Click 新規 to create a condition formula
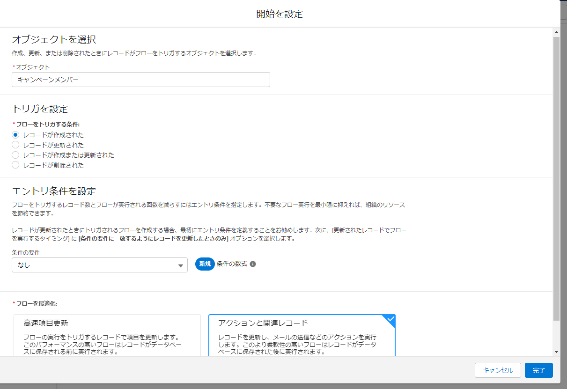The width and height of the screenshot is (567, 389). pyautogui.click(x=205, y=264)
